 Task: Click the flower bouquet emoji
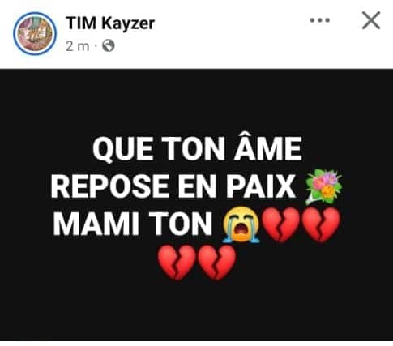(x=323, y=186)
